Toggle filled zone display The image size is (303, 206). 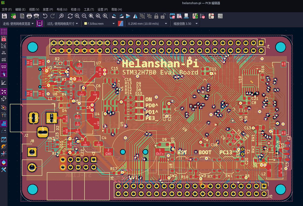pos(4,124)
